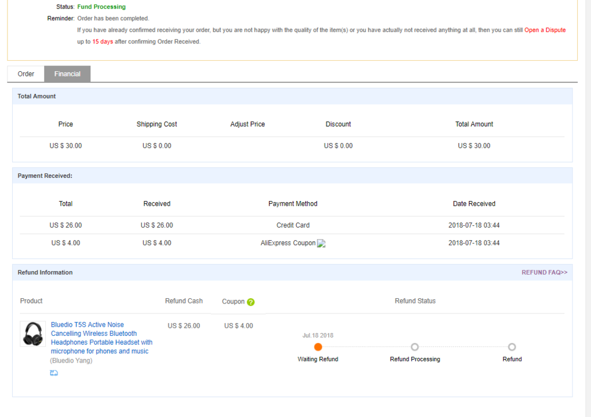
Task: Click the red '15 days' text
Action: pyautogui.click(x=103, y=42)
